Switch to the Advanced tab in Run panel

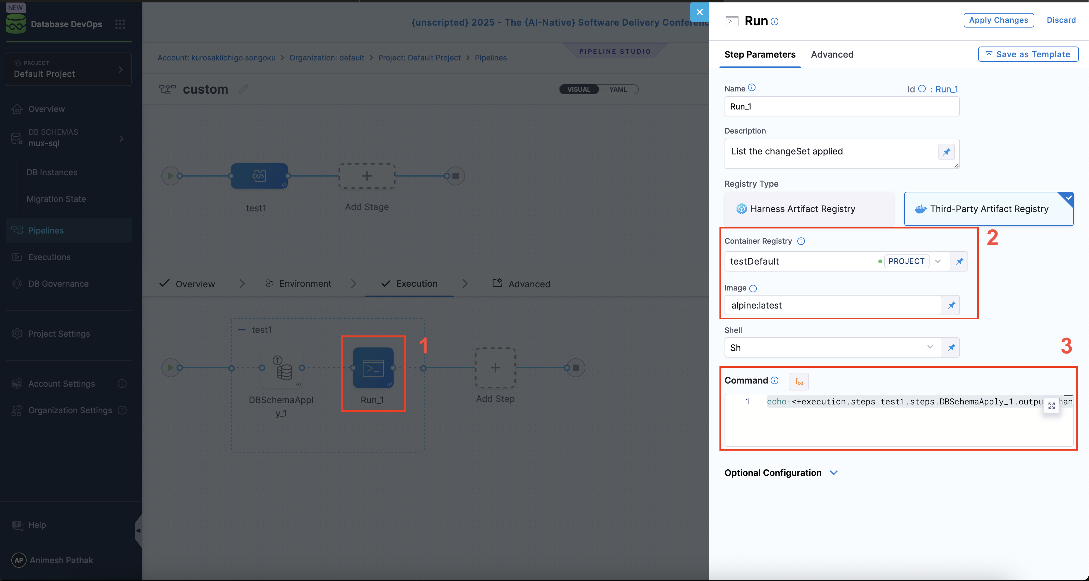(x=831, y=54)
